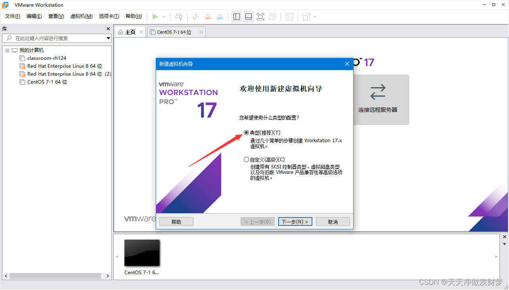
Task: Click the 下一步(N) button
Action: tap(295, 221)
